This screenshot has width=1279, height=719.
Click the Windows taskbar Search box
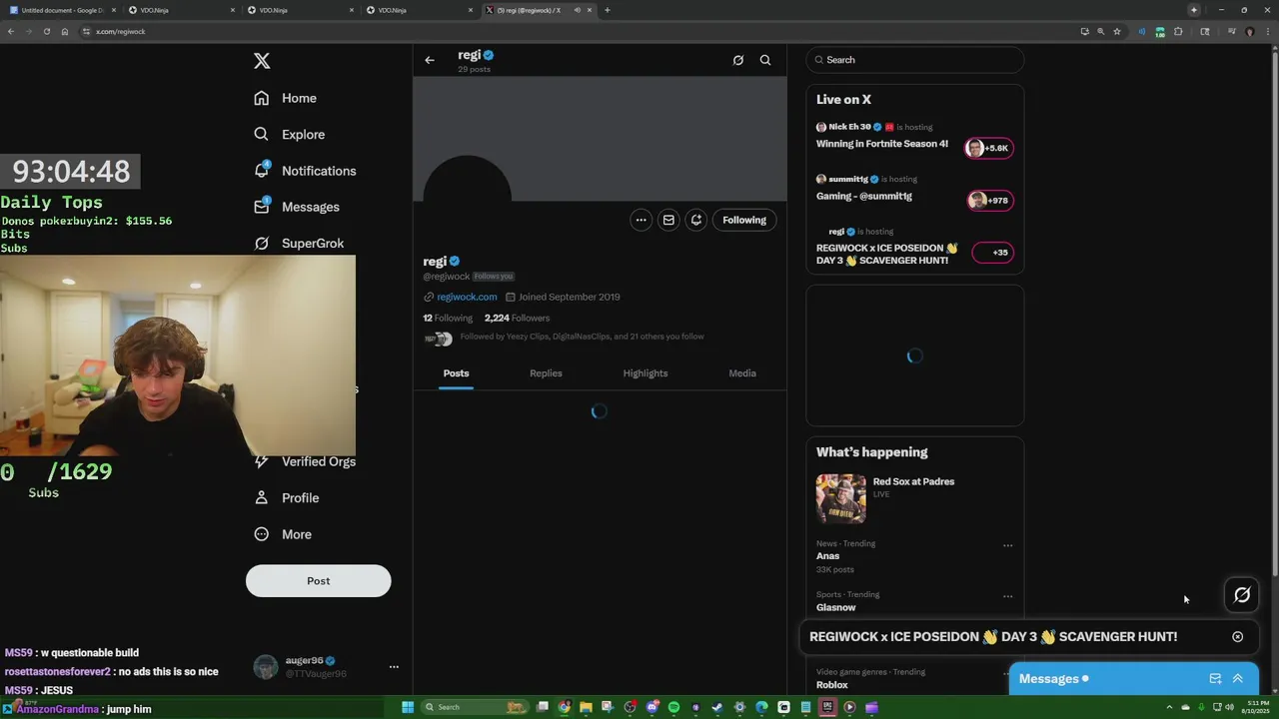click(x=477, y=707)
